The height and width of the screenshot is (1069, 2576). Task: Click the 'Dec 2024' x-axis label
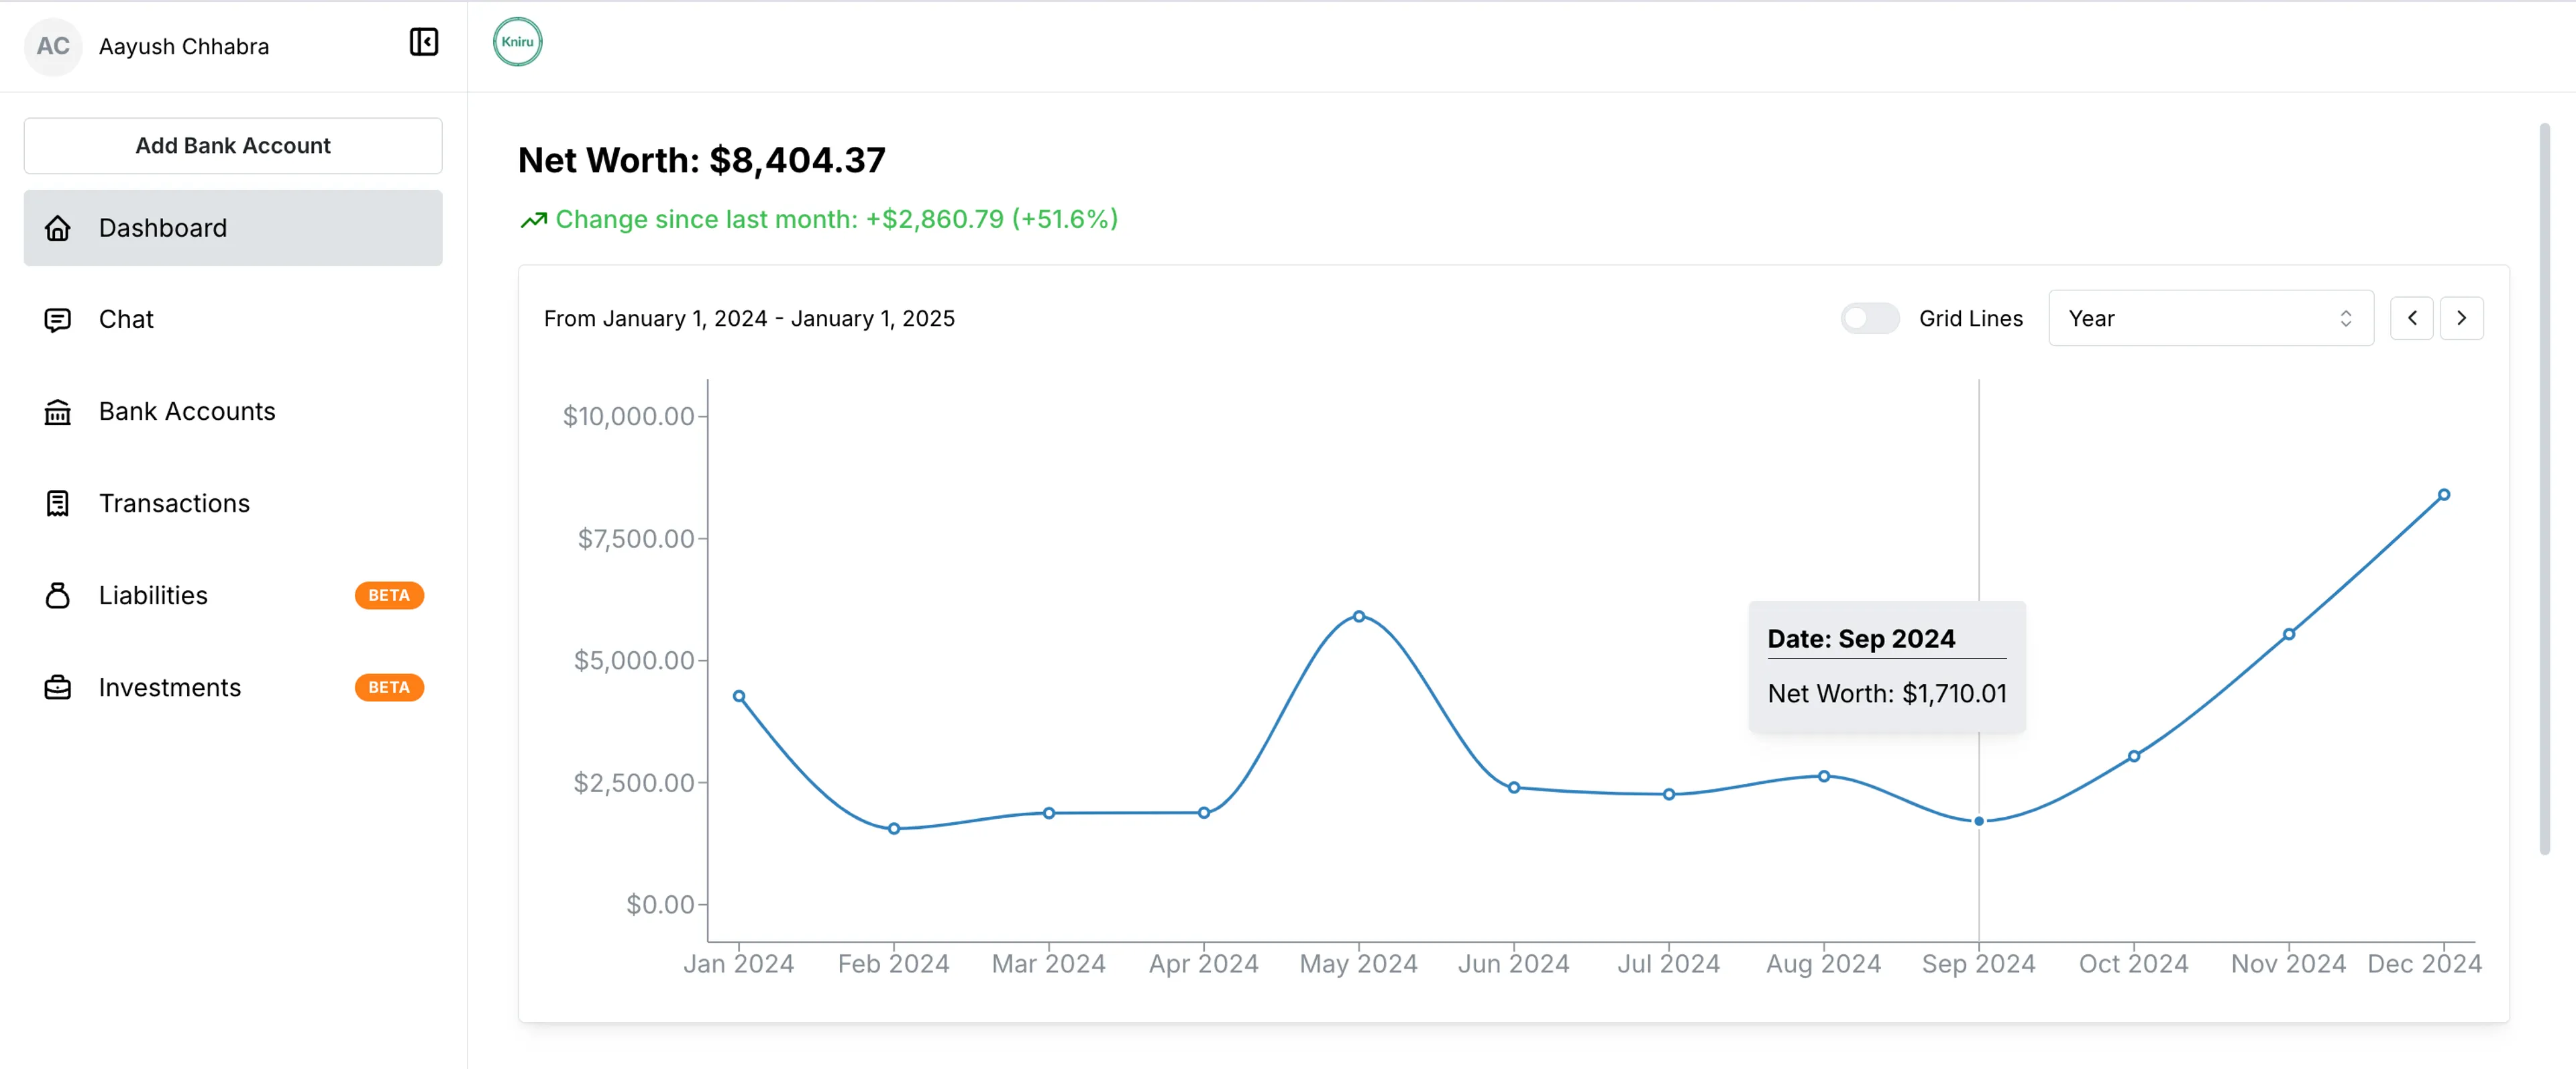[x=2425, y=964]
